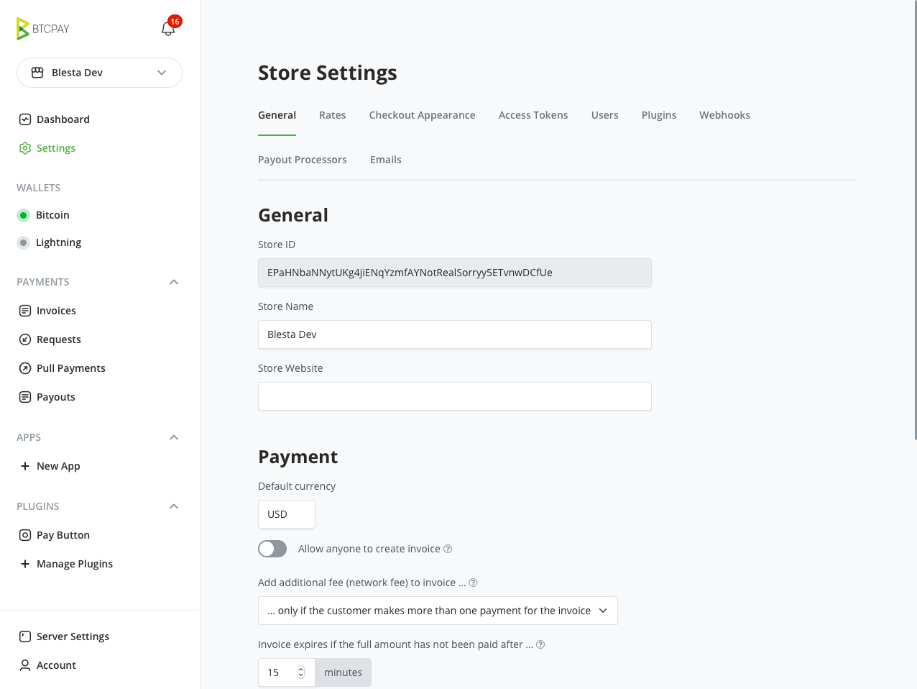Open the notifications bell icon

coord(168,29)
